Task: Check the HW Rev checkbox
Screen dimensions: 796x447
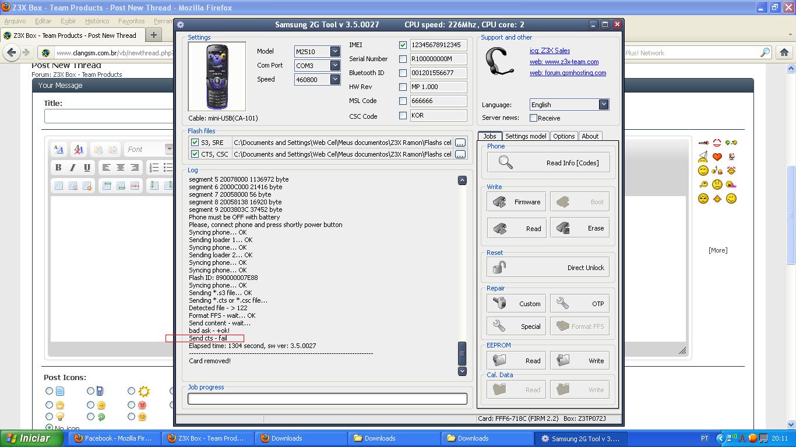Action: 403,87
